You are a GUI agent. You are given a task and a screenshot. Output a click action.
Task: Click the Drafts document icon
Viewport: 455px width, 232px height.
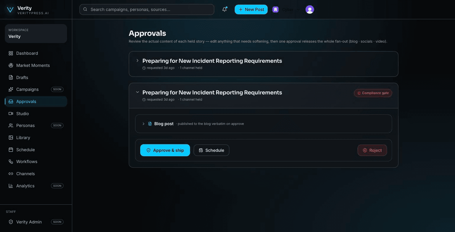(11, 78)
